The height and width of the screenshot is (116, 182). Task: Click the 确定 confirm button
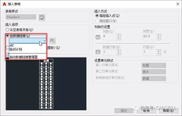click(124, 111)
